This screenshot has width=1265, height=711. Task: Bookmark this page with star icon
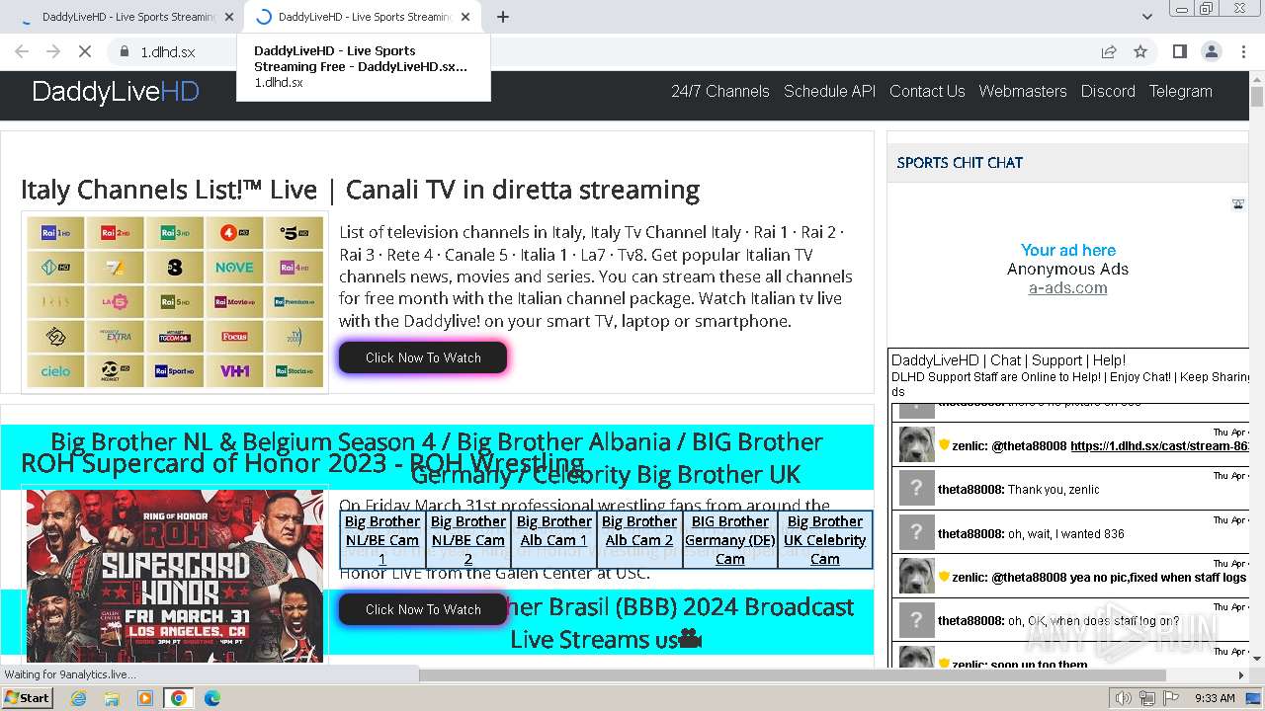[1140, 51]
